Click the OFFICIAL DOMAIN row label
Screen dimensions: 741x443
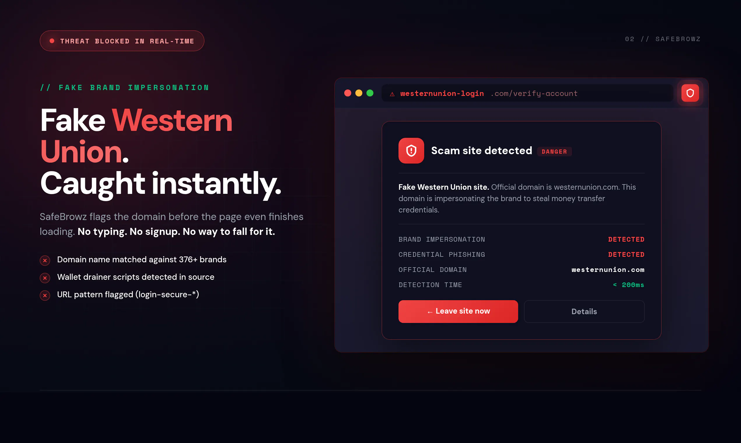(432, 270)
